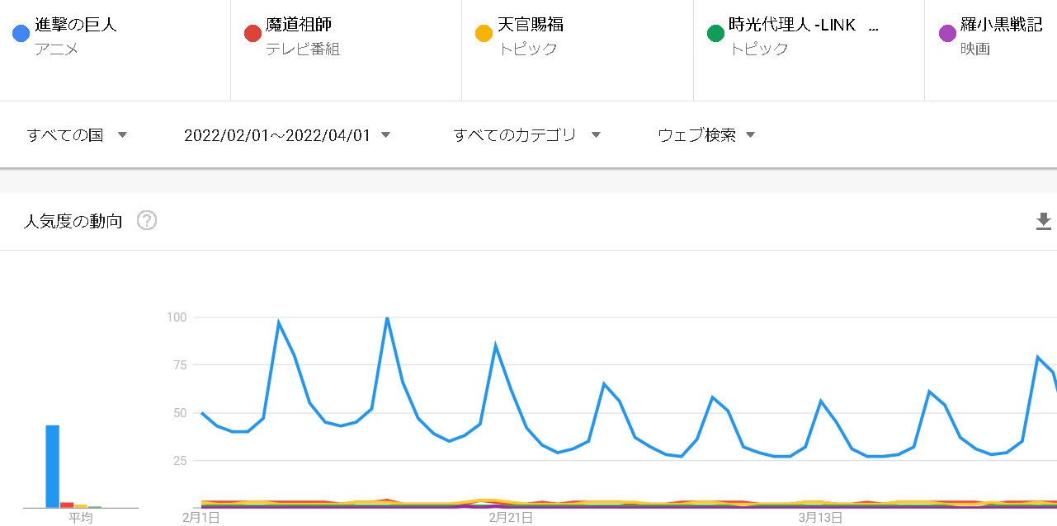Click the download icon for 人気度の動向
Viewport: 1057px width, 526px height.
click(x=1043, y=221)
